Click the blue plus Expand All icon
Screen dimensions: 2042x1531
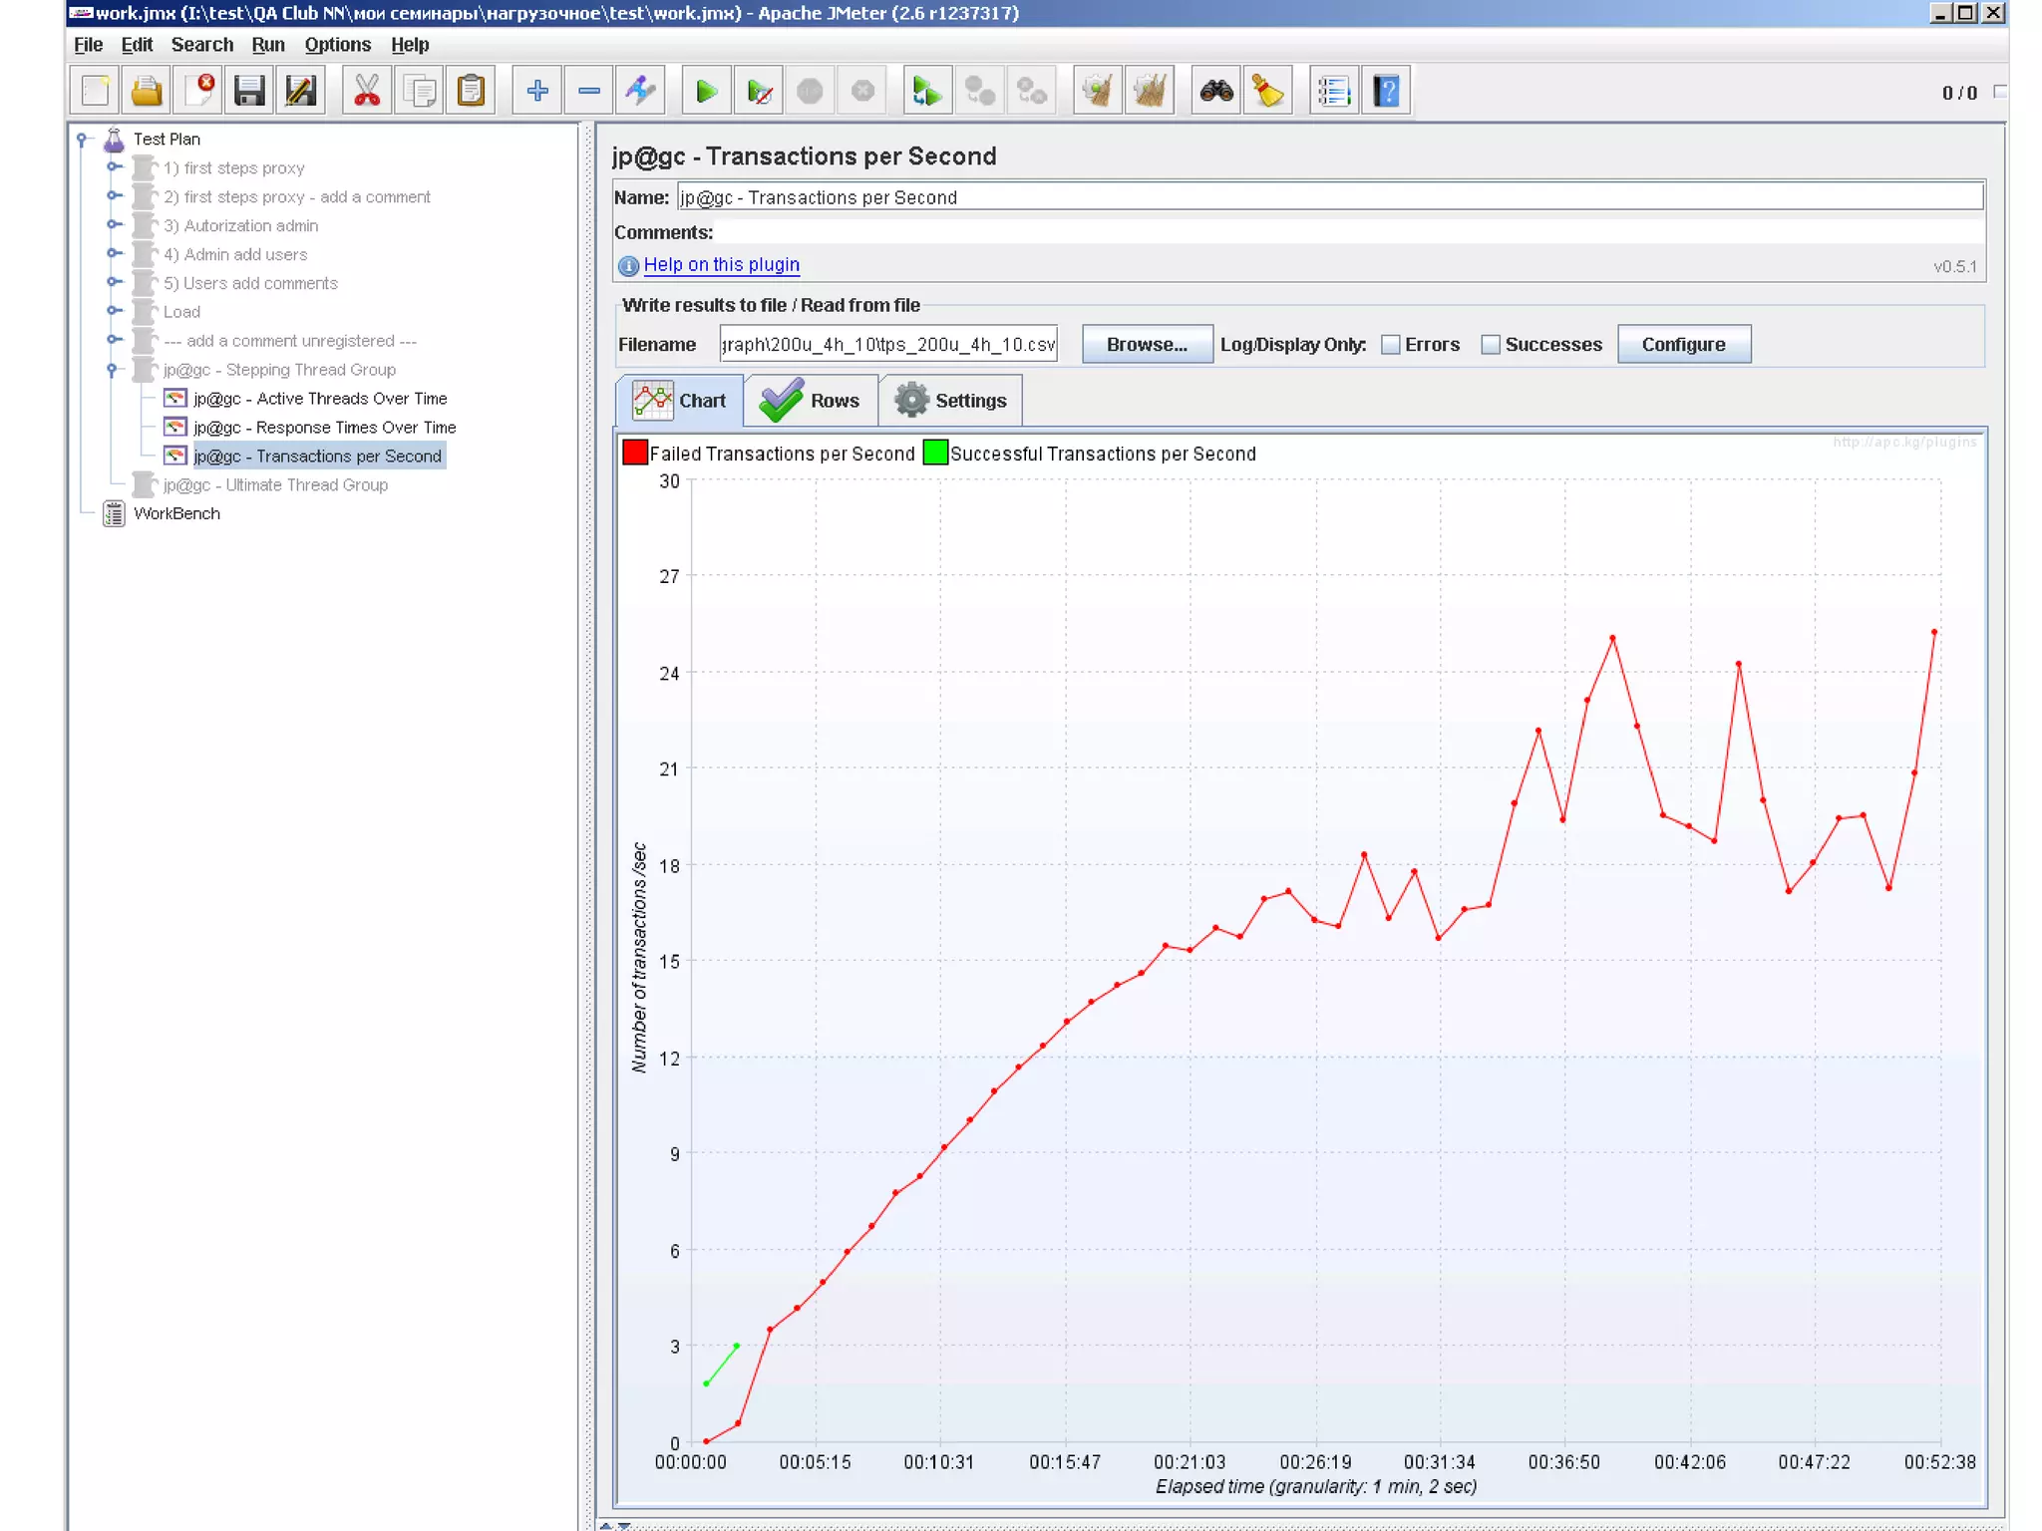click(x=537, y=92)
